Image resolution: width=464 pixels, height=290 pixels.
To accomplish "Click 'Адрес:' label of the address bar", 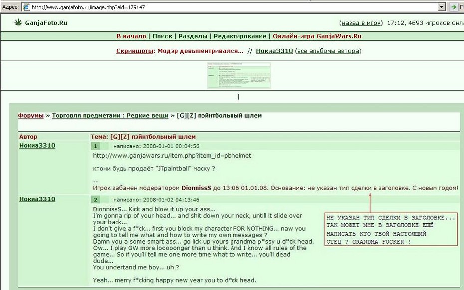I will coord(10,7).
